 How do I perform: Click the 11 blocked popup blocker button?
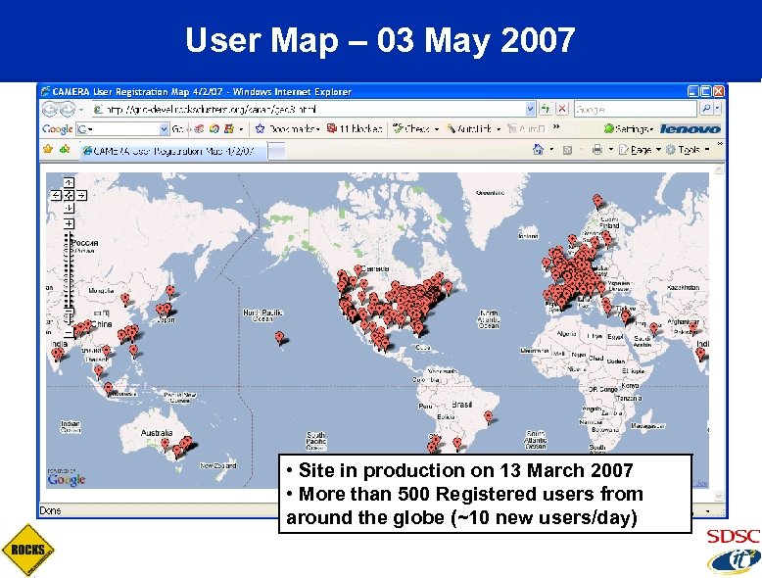(x=355, y=128)
